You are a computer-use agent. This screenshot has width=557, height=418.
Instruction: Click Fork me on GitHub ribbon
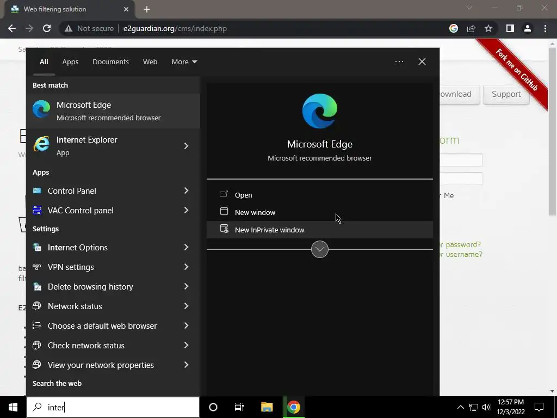tap(517, 71)
